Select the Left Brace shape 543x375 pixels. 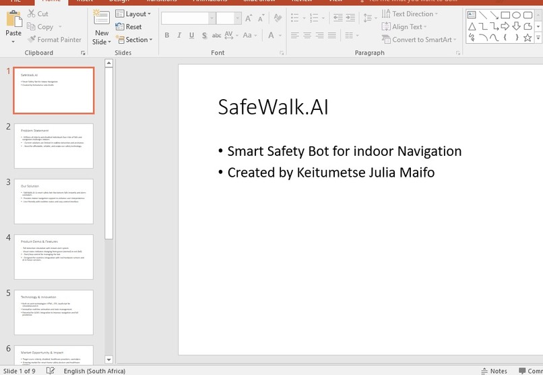coord(505,37)
